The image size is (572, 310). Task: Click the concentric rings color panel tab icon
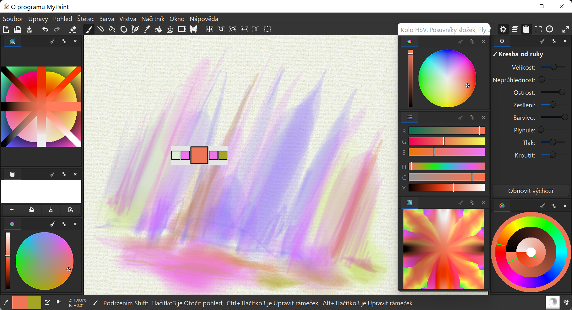502,206
